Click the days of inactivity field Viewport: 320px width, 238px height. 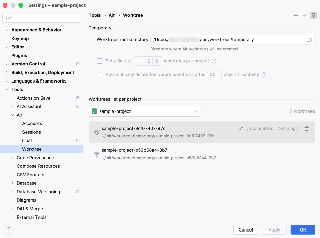click(x=214, y=75)
